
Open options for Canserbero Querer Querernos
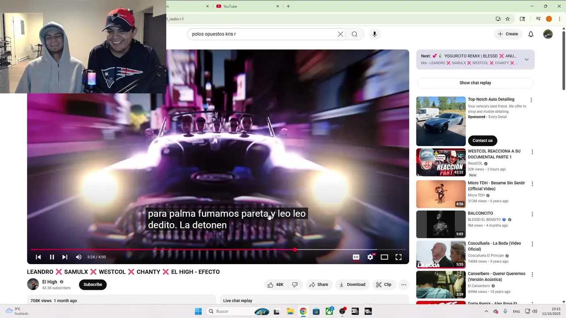[x=532, y=275]
